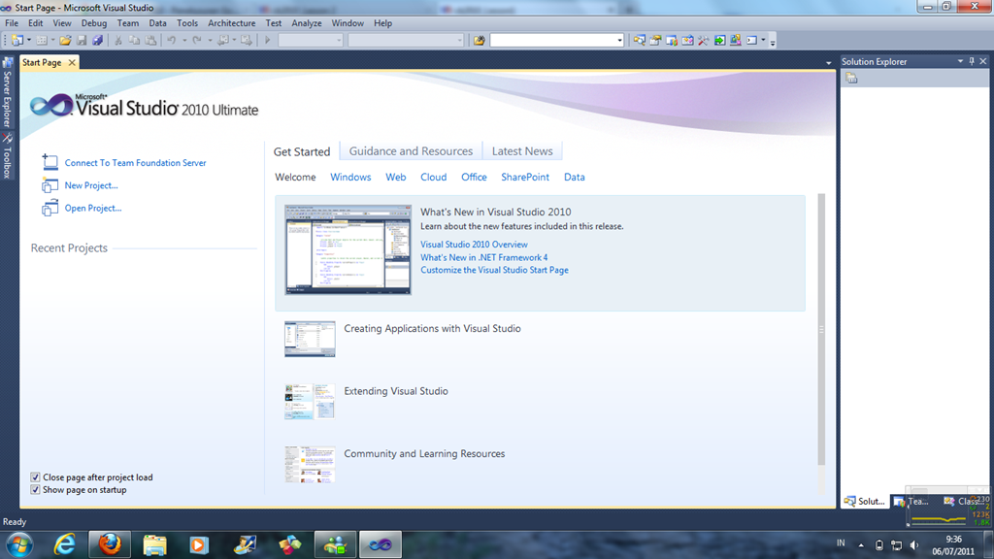Click the Find combo box text field
The height and width of the screenshot is (559, 994).
pos(553,41)
